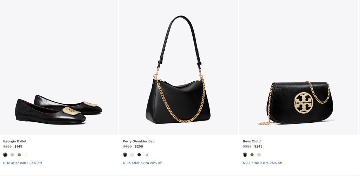
Task: Select black swatch for Perry Shoulder Bag
Action: [x=125, y=155]
